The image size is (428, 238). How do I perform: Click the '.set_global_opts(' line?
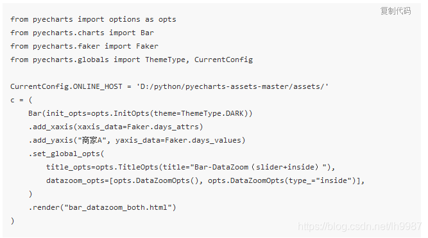point(66,154)
